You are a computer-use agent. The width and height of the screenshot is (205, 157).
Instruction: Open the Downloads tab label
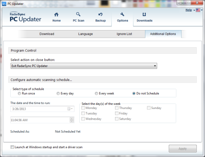pos(145,21)
